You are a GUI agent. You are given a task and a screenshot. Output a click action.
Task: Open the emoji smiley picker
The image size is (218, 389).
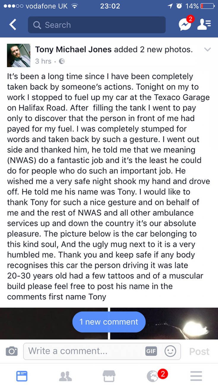click(x=170, y=351)
